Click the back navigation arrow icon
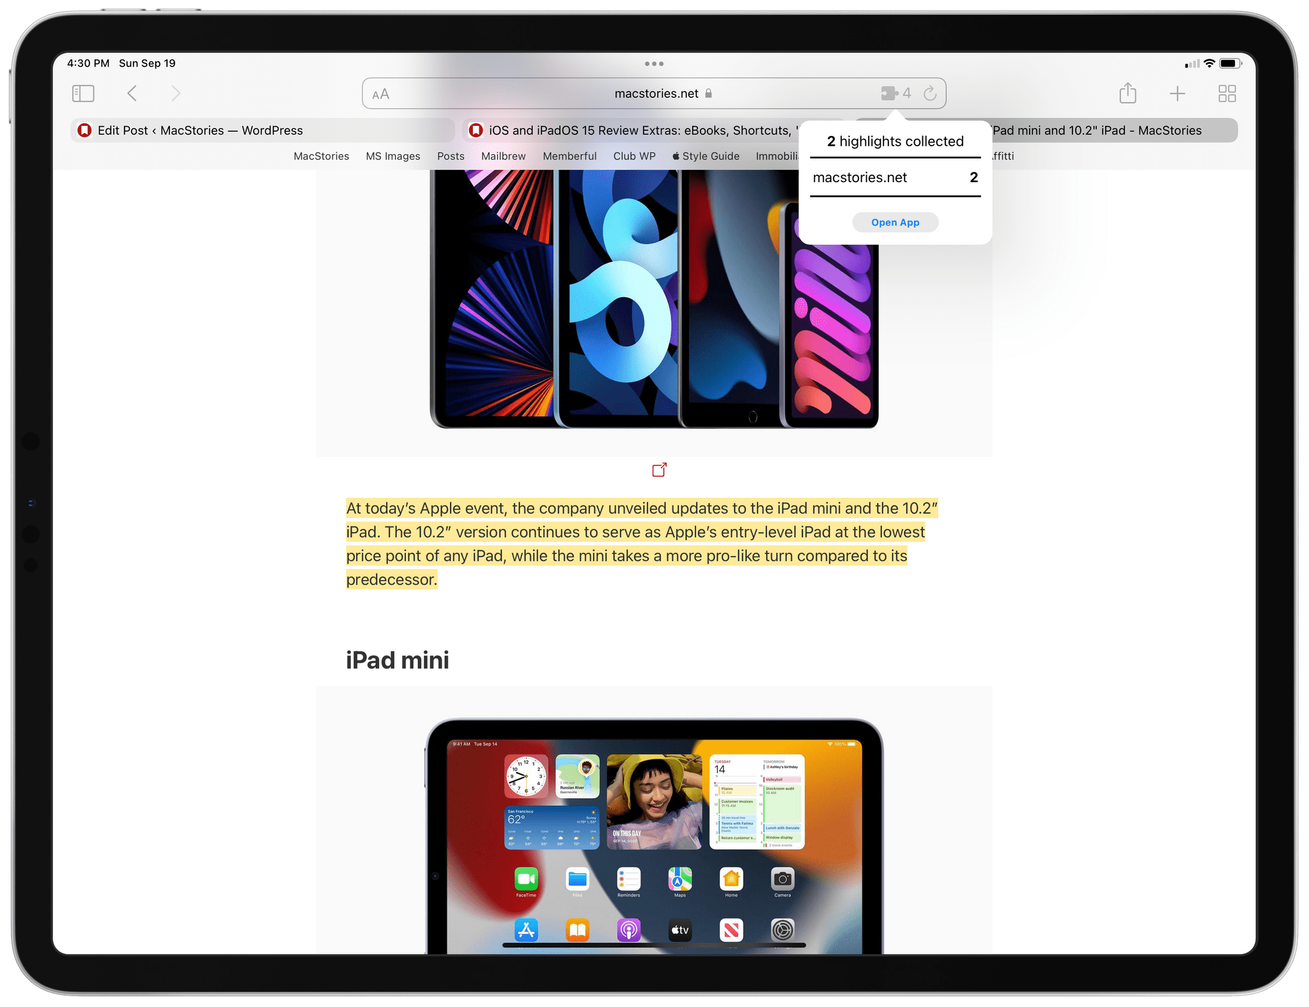 tap(131, 94)
